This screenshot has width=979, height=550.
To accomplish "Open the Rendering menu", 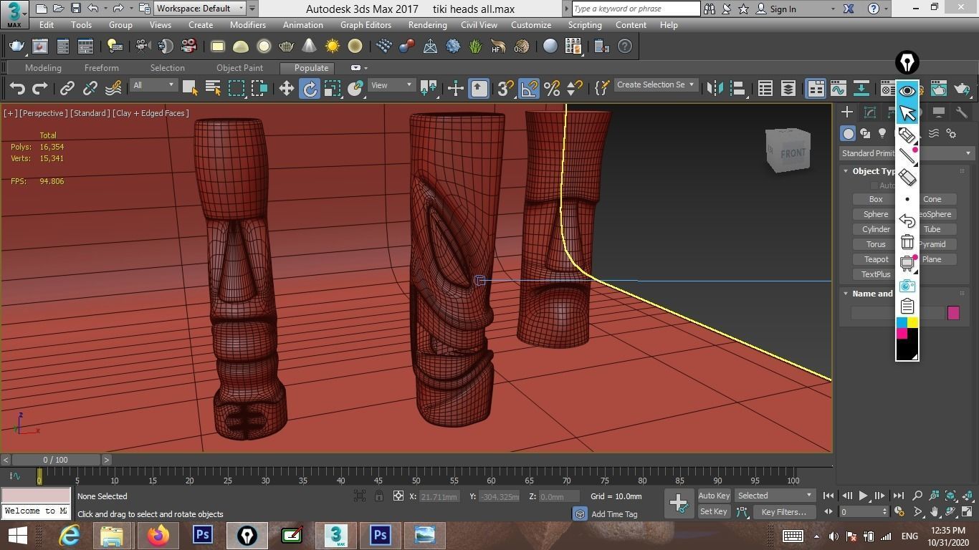I will coord(428,25).
